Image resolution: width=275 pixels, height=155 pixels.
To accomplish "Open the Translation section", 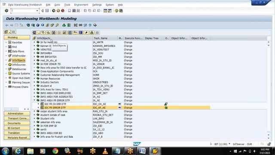I will coord(17,133).
